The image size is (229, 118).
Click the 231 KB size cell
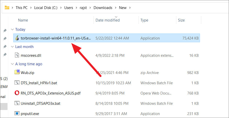click(193, 113)
